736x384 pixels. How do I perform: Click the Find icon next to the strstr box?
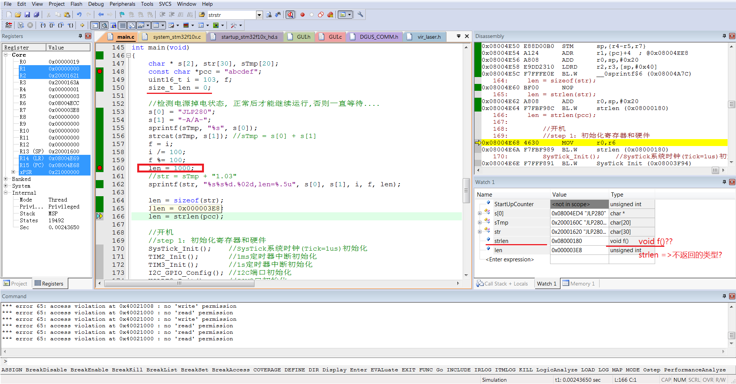tap(269, 15)
